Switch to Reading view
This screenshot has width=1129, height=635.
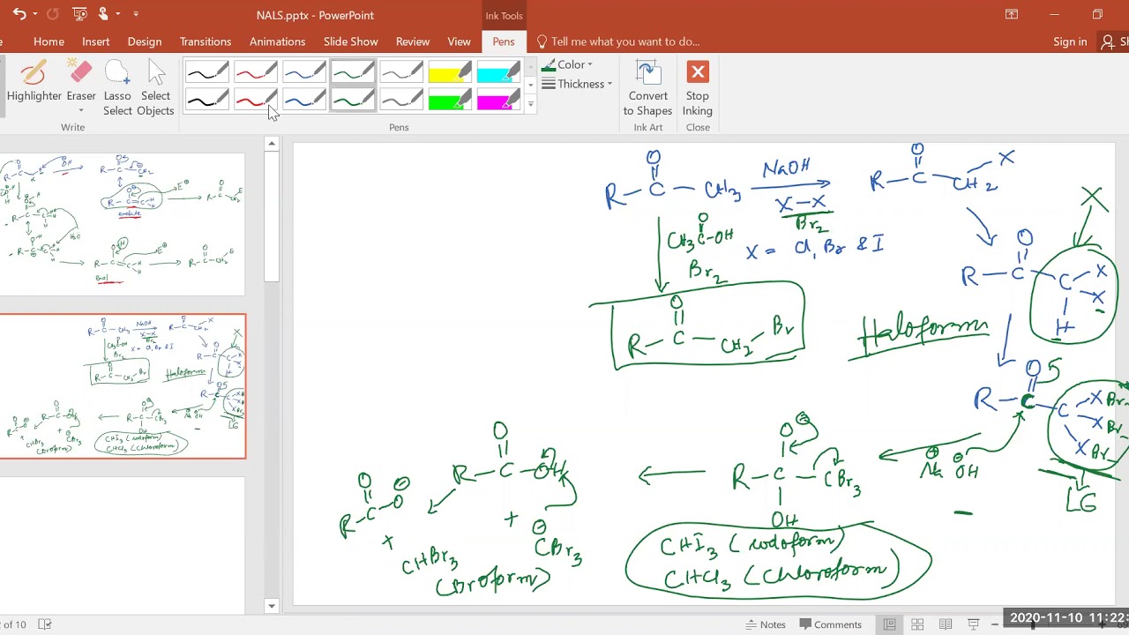[x=946, y=624]
